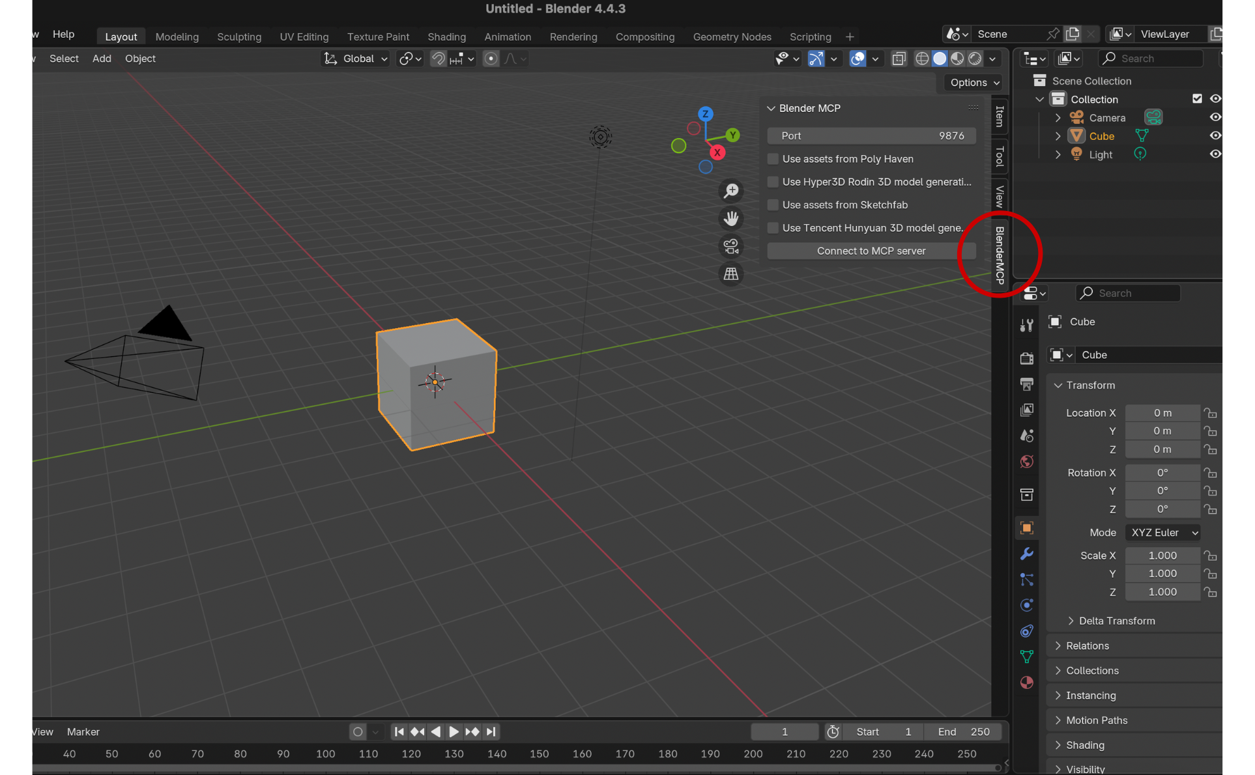The width and height of the screenshot is (1255, 775).
Task: Switch to the Shading workspace tab
Action: pos(446,36)
